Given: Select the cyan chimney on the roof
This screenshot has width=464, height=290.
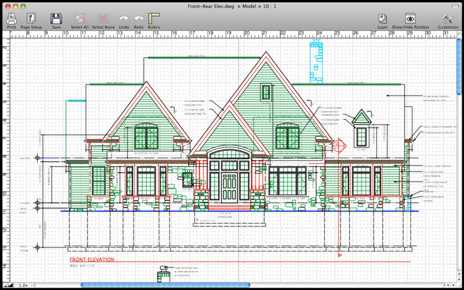Looking at the screenshot, I should [316, 61].
